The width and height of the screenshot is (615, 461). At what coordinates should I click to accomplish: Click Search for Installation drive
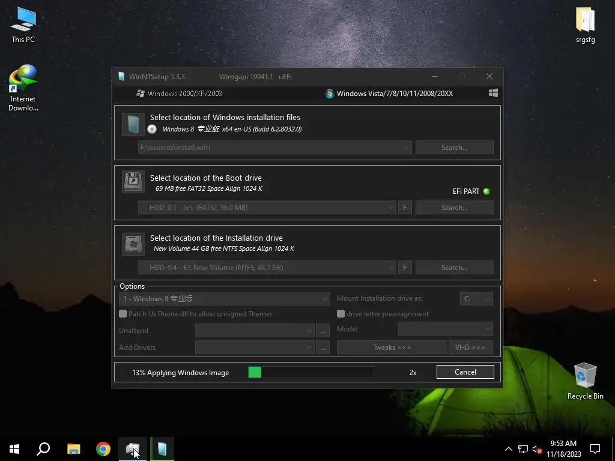pyautogui.click(x=455, y=268)
